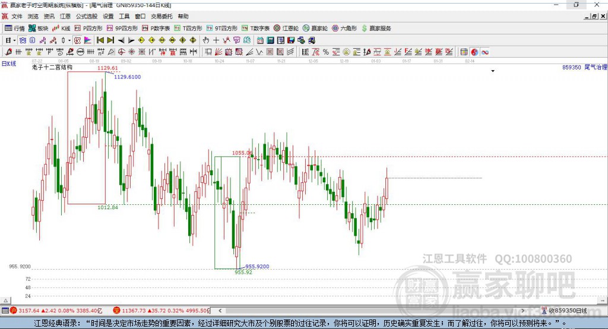Open the 文件 menu

[x=17, y=16]
